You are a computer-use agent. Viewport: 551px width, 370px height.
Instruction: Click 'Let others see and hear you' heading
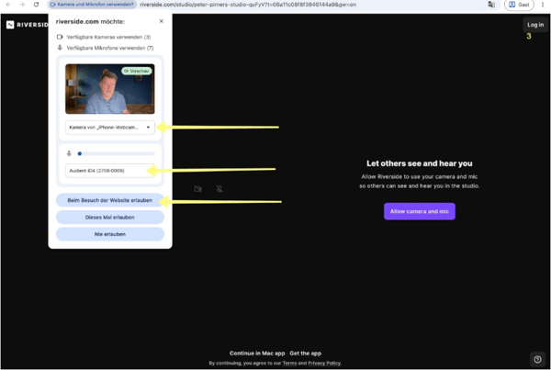tap(420, 163)
